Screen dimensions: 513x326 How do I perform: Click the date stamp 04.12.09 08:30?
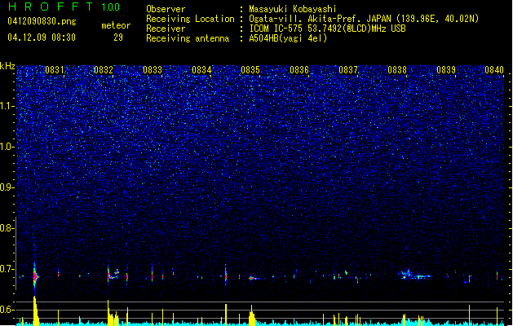point(42,37)
